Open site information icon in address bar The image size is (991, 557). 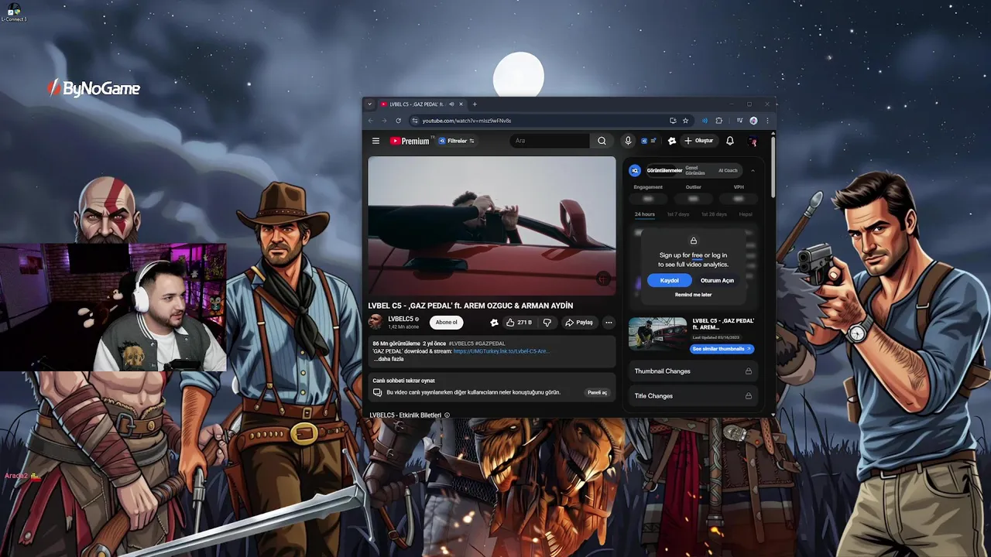(415, 121)
